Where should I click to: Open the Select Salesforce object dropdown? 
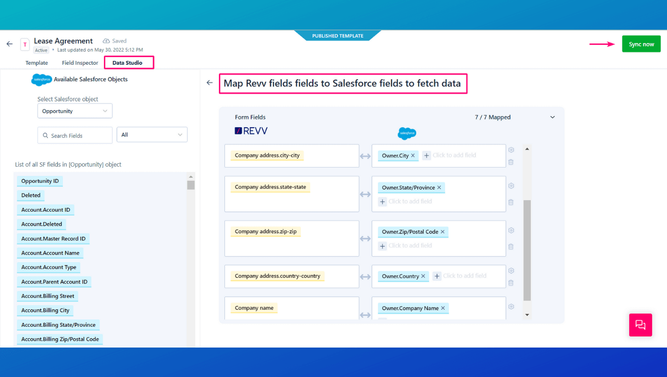pos(75,111)
